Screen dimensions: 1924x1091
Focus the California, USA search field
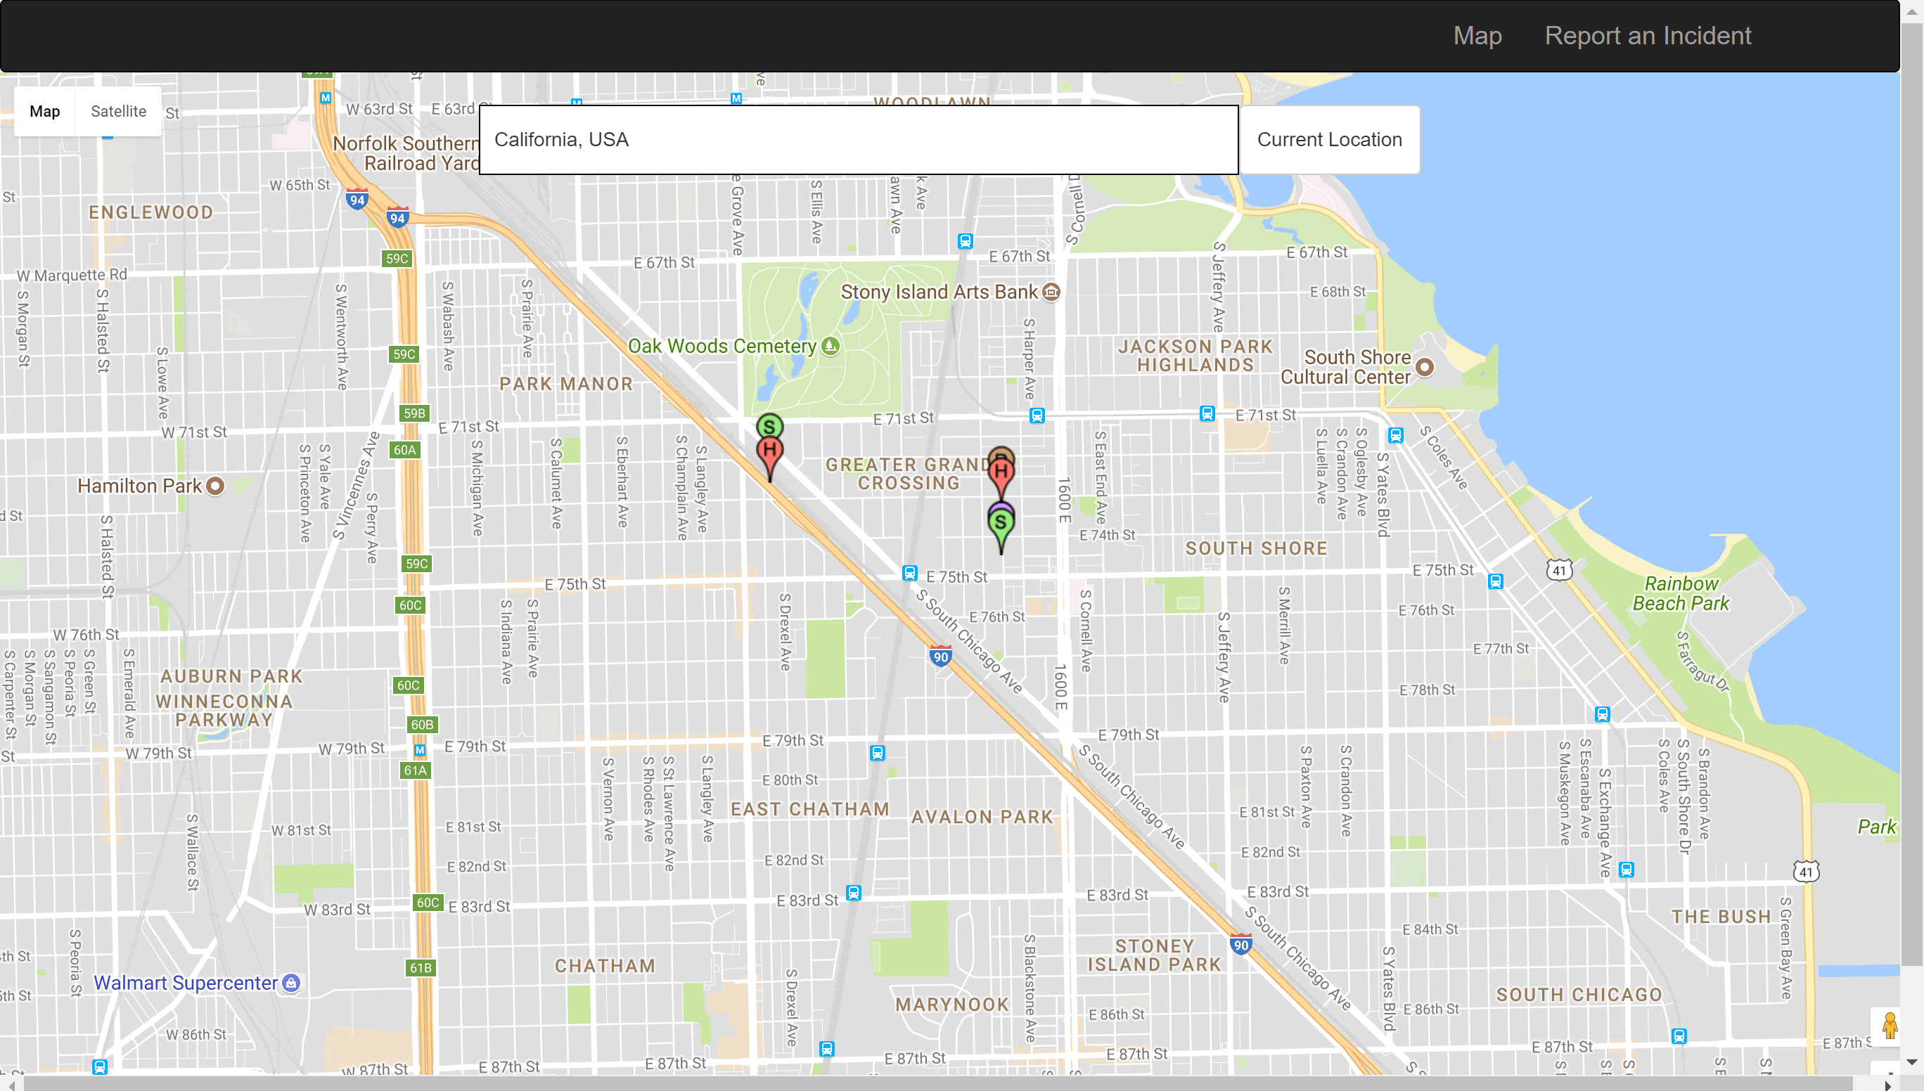(x=858, y=140)
